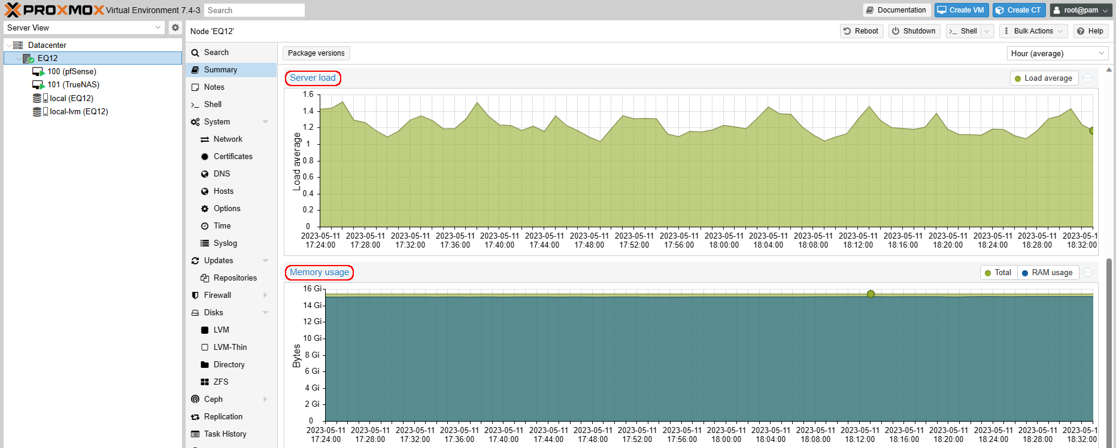
Task: Open the Hour (average) timeframe dropdown
Action: pos(1057,53)
